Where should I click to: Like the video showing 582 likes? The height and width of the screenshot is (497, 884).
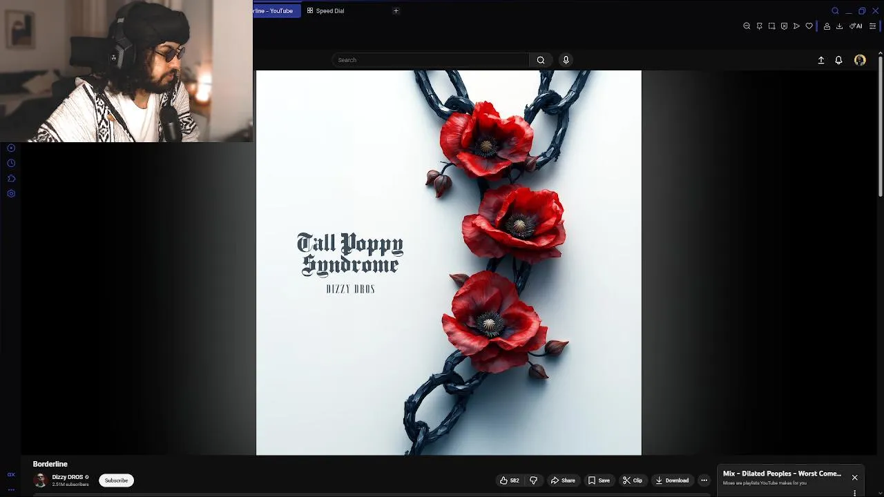pos(510,480)
